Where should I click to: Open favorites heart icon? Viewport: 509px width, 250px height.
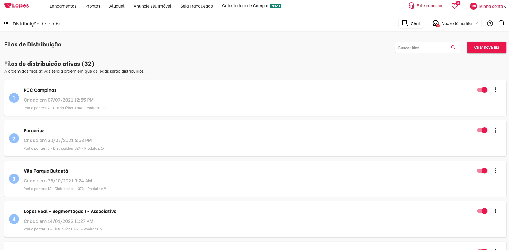click(455, 6)
